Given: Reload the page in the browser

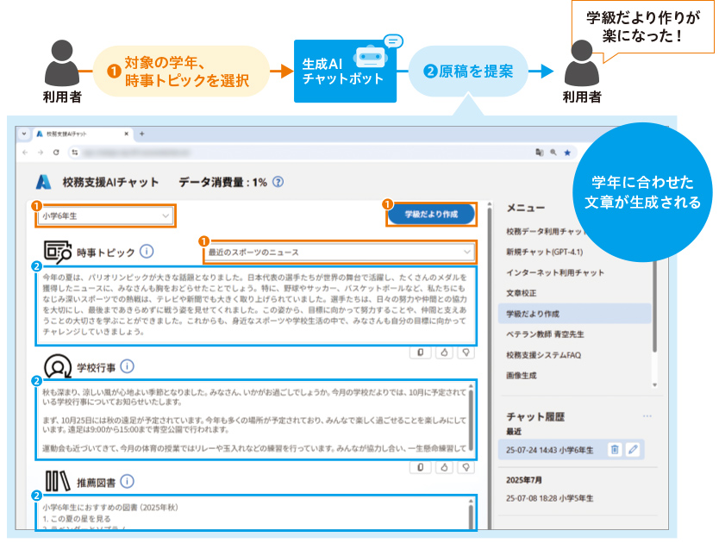Looking at the screenshot, I should (56, 153).
